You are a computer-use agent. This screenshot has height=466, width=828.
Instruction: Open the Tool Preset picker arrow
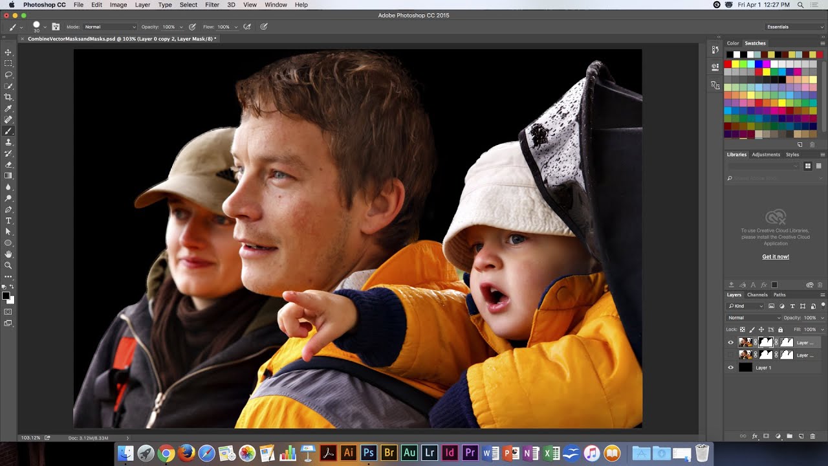click(21, 27)
